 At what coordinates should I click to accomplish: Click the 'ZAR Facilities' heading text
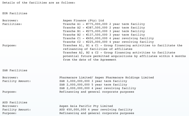tap(15, 70)
